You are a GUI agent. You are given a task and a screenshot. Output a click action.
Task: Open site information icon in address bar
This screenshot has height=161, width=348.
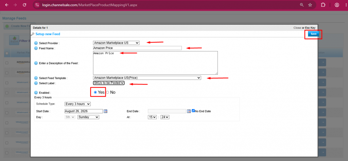[37, 5]
